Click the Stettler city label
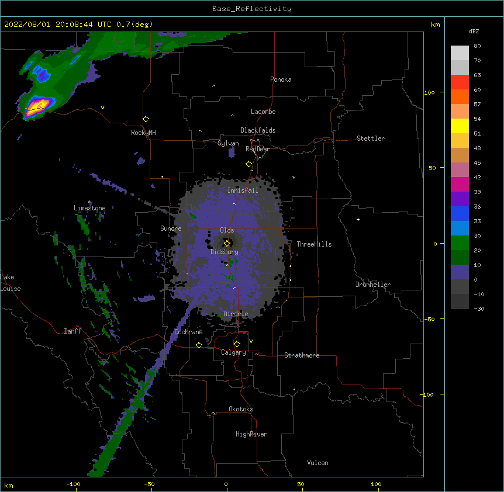Image resolution: width=504 pixels, height=492 pixels. click(371, 138)
